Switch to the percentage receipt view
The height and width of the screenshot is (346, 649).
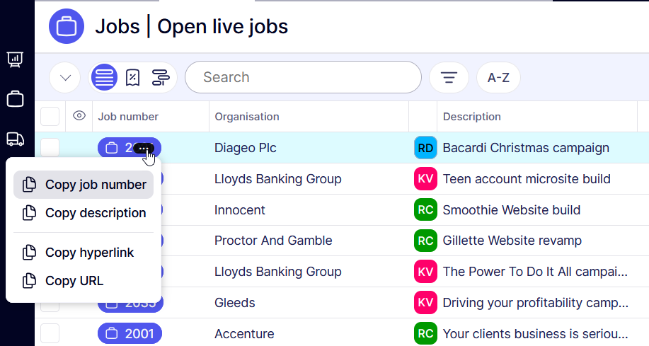[x=132, y=77]
